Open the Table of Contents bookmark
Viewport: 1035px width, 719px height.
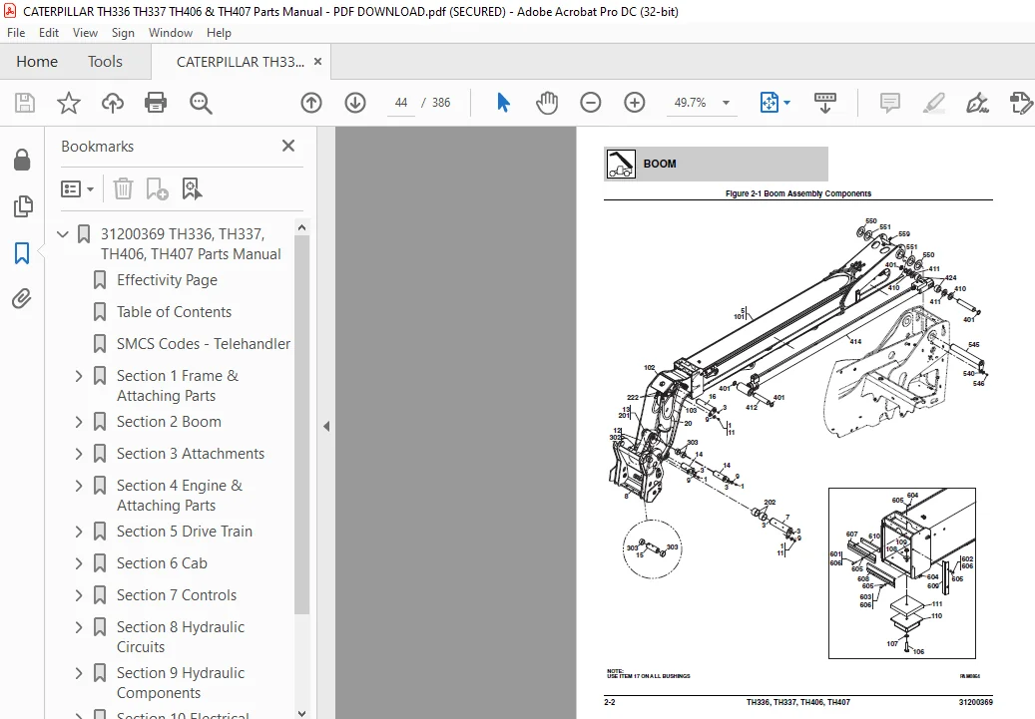point(175,312)
